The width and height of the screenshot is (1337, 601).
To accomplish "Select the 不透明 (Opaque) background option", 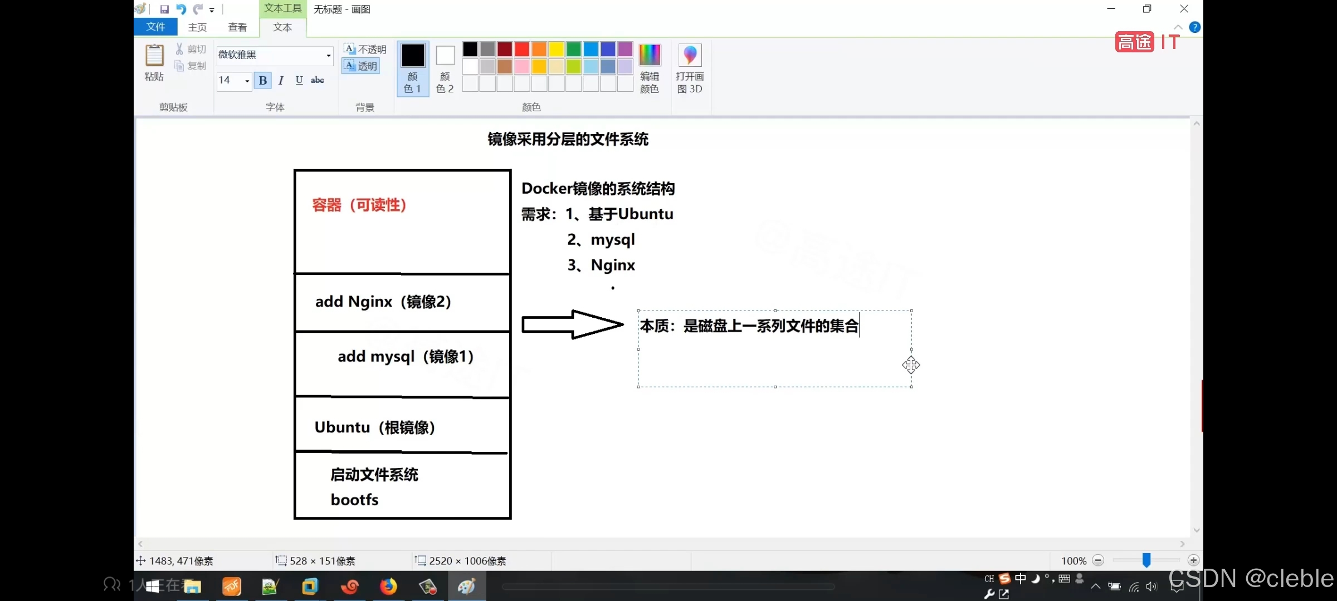I will [365, 49].
